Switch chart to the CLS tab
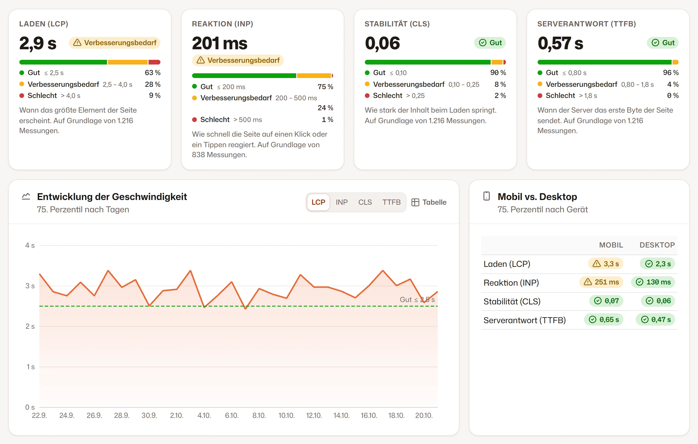698x444 pixels. (x=365, y=202)
